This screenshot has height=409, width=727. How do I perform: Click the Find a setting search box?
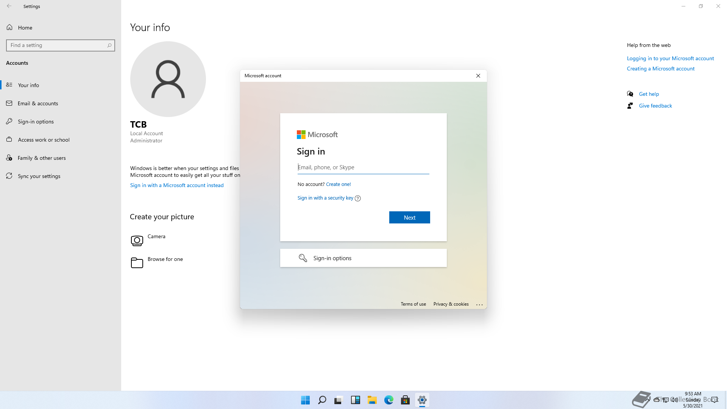pyautogui.click(x=61, y=45)
